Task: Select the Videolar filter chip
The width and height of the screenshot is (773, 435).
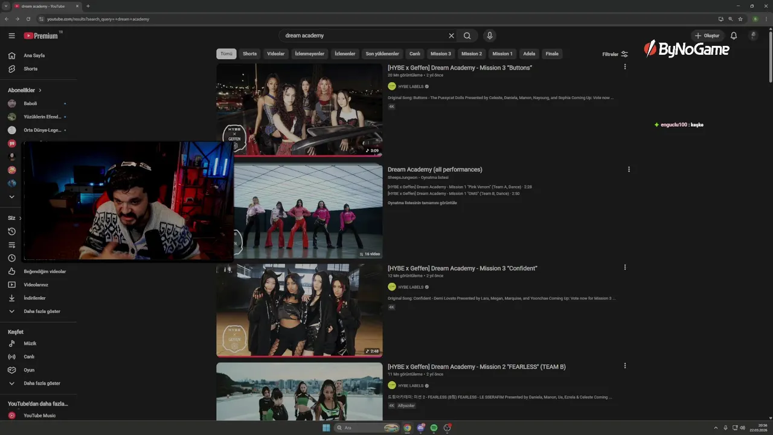Action: (276, 54)
